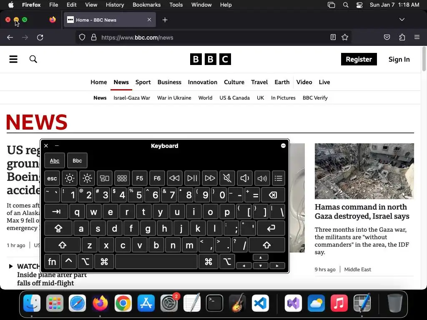Tap the tab key on Keyboard viewer
The image size is (427, 320).
tap(56, 212)
